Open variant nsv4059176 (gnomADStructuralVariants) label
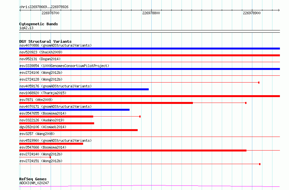The height and width of the screenshot is (190, 289). coord(56,86)
